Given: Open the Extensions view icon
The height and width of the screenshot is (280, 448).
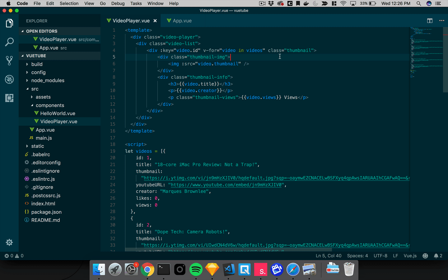Looking at the screenshot, I should click(x=9, y=98).
